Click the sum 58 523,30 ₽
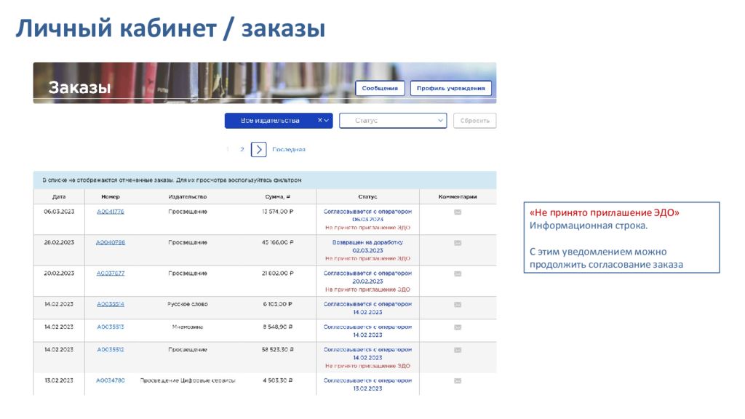The image size is (745, 419). 277,350
